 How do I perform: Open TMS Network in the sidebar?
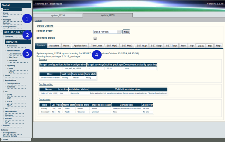(11, 112)
